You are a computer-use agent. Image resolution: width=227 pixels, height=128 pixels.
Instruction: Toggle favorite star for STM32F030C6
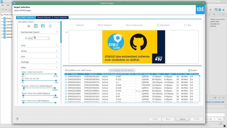66,77
